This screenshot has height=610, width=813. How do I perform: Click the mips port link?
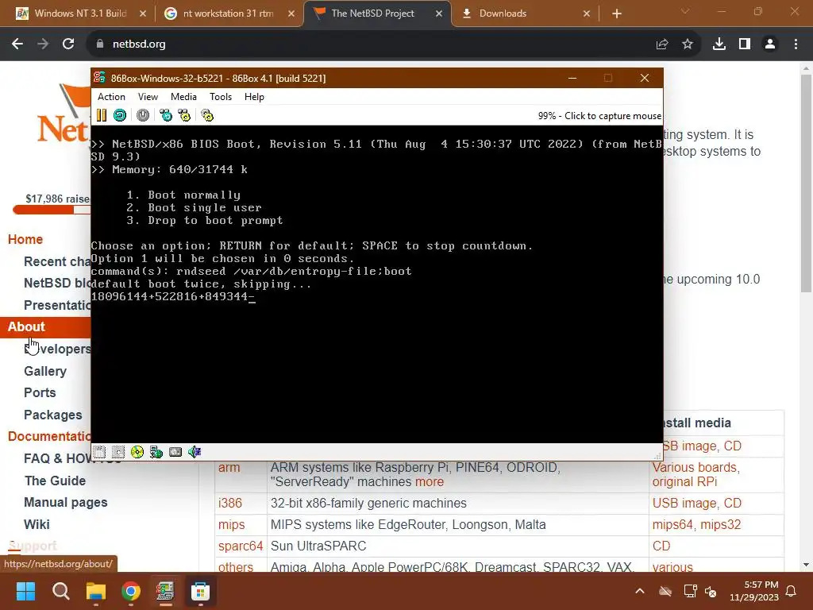pyautogui.click(x=231, y=524)
